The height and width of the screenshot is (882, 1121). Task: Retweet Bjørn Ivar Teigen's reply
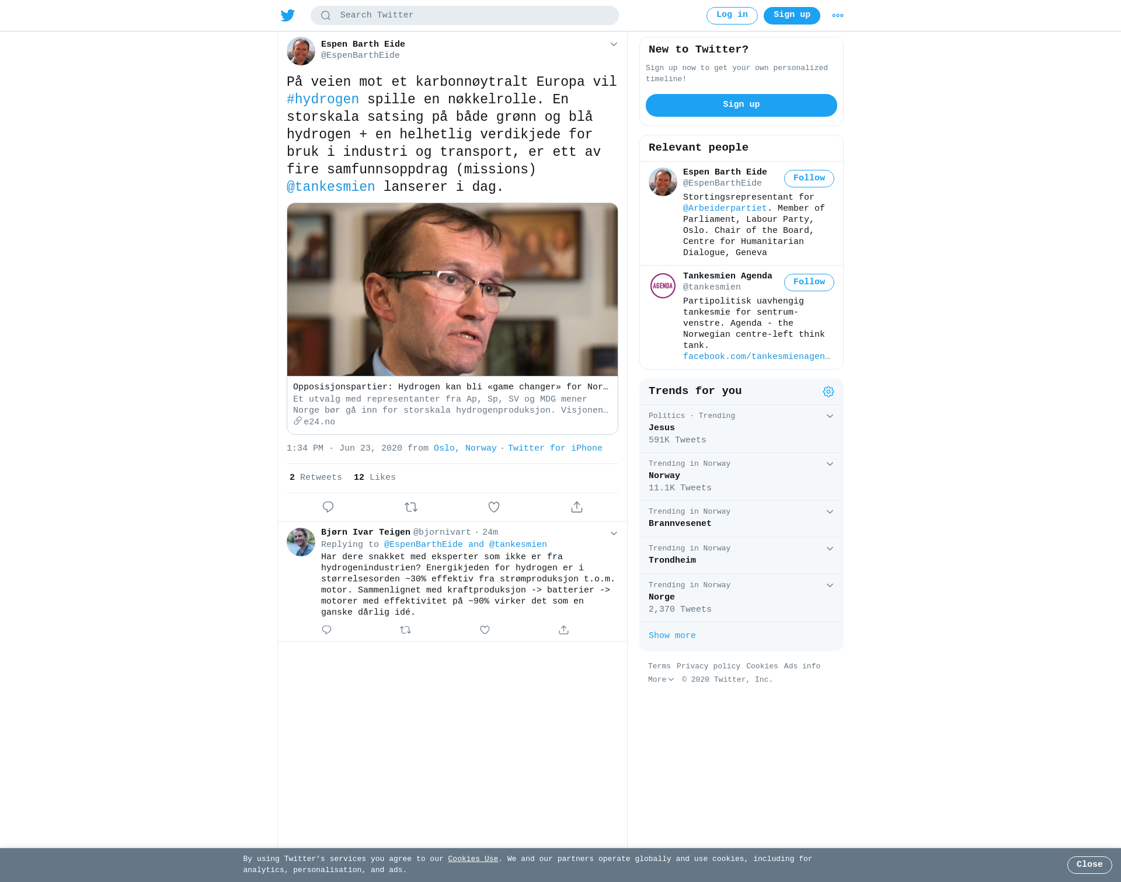click(x=406, y=630)
